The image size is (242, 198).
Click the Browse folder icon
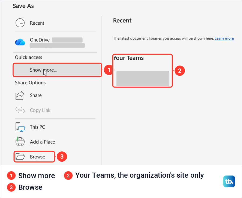20,157
